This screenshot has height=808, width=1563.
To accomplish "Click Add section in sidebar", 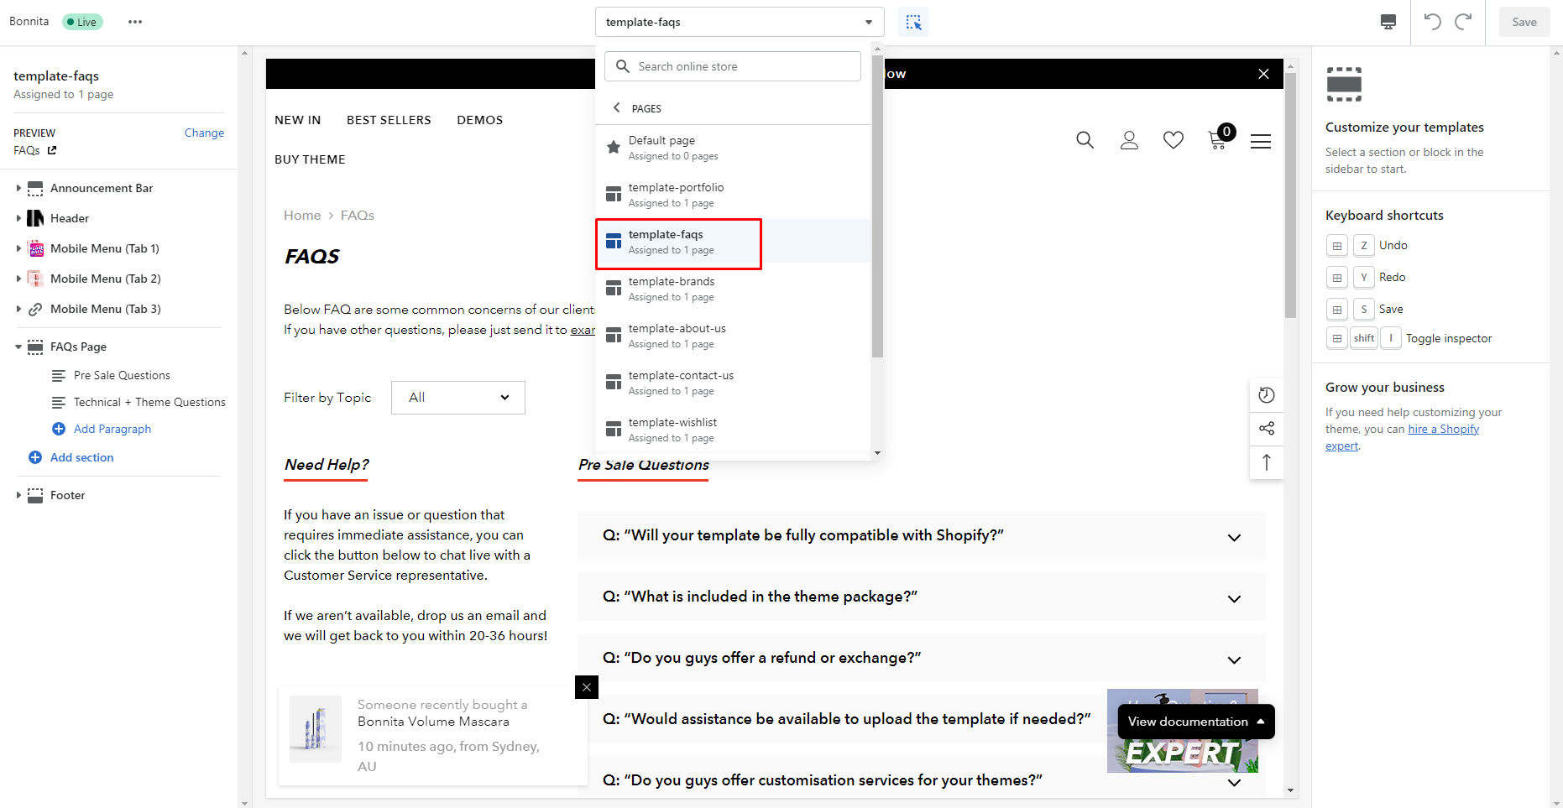I will (81, 457).
